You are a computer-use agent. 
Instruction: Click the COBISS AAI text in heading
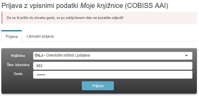(146, 6)
